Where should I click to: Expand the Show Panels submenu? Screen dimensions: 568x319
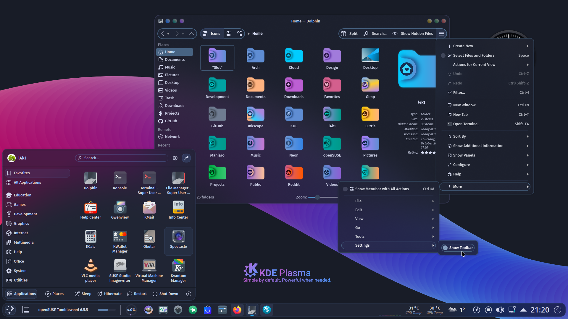tap(485, 155)
